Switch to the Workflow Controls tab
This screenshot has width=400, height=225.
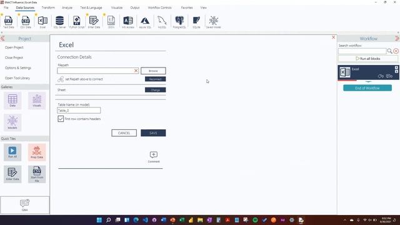[x=160, y=7]
